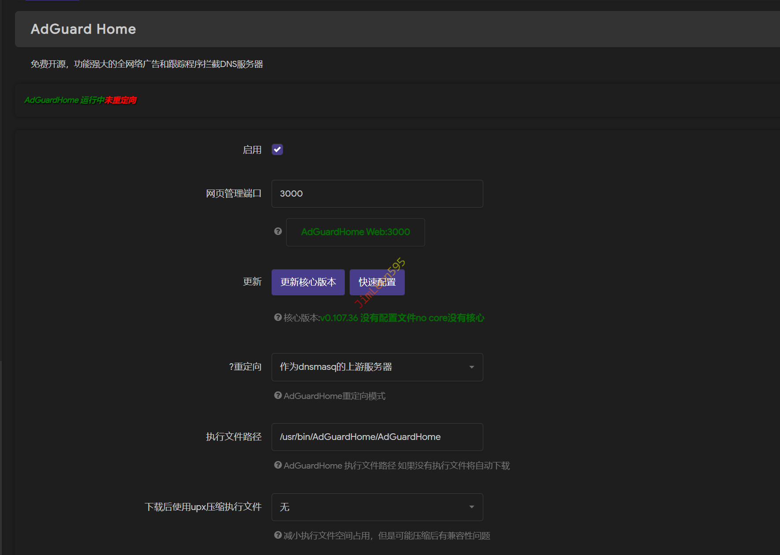780x555 pixels.
Task: Open the AdGuardHome Web:3000 link button
Action: tap(355, 232)
